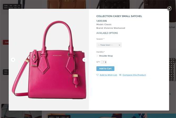Click the Season dropdown chevron arrow
The width and height of the screenshot is (176, 118).
coord(120,45)
